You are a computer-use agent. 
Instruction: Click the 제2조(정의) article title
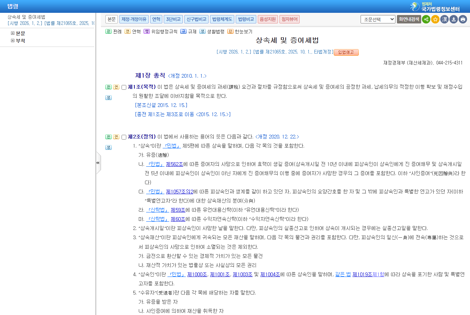(x=142, y=137)
